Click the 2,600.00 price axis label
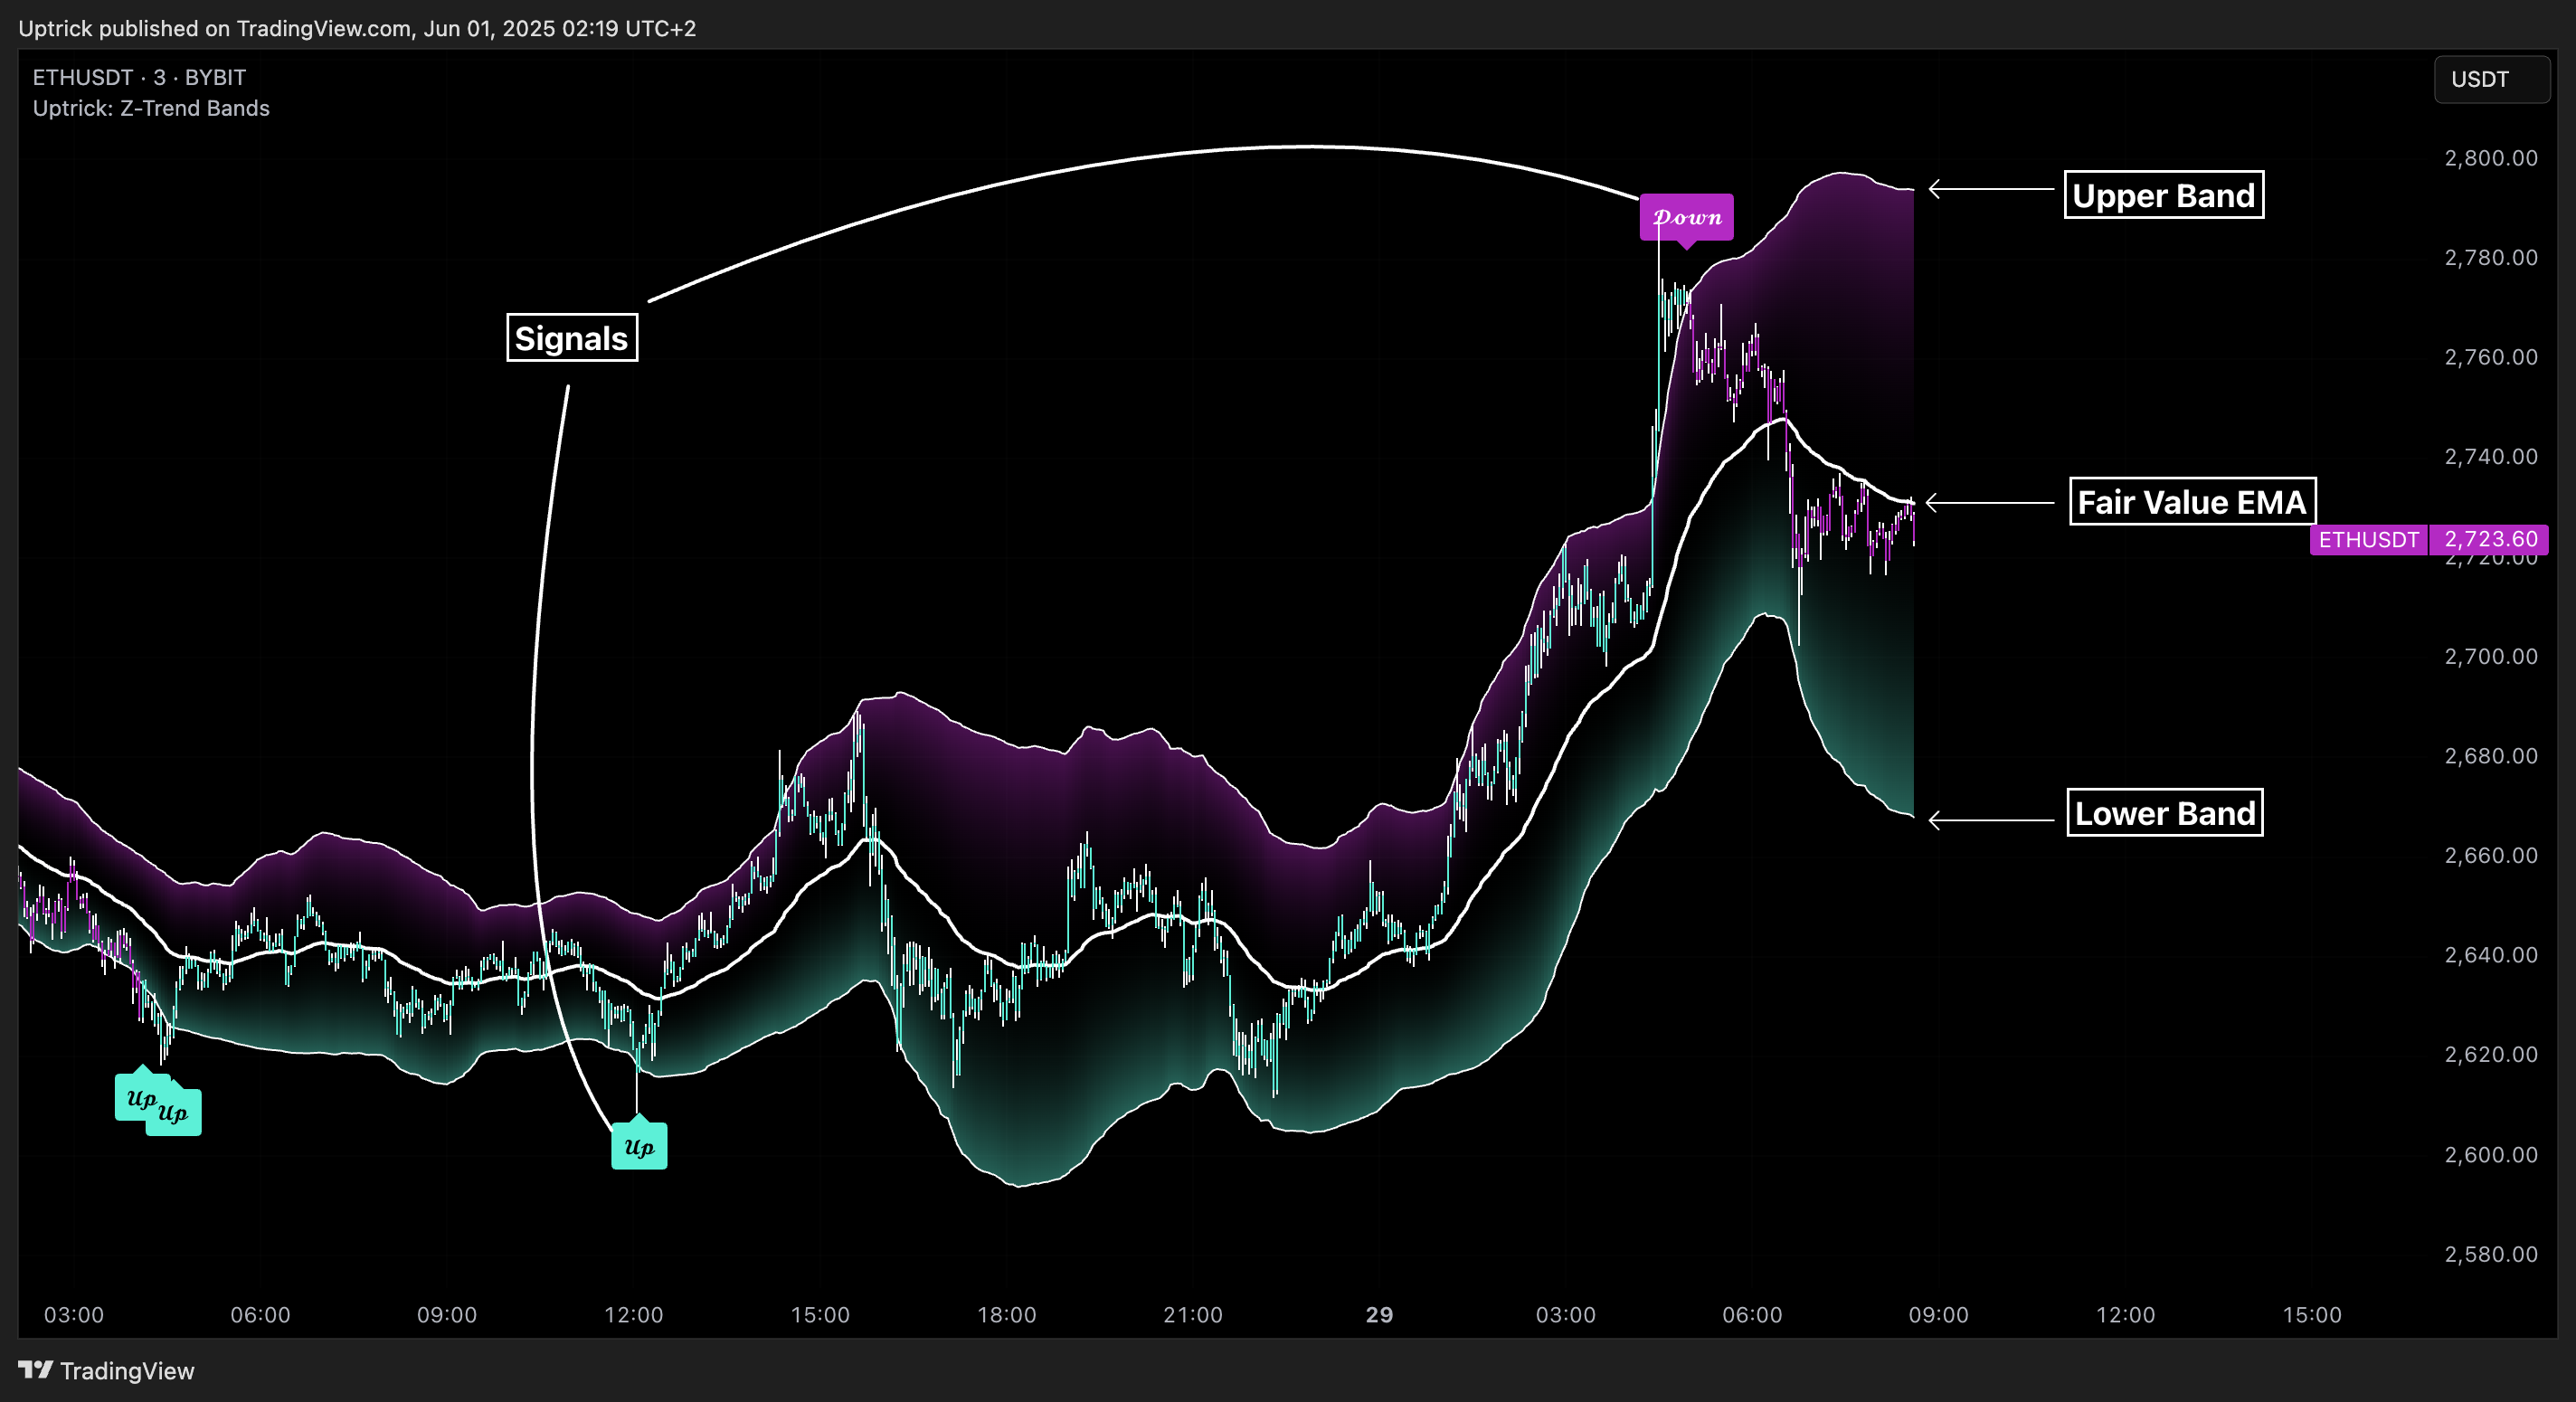The width and height of the screenshot is (2576, 1402). tap(2491, 1154)
